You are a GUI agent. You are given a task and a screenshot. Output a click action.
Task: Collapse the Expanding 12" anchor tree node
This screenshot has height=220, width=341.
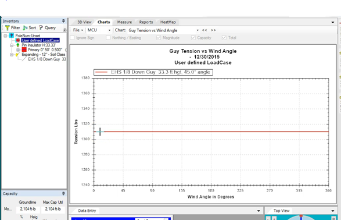12,55
